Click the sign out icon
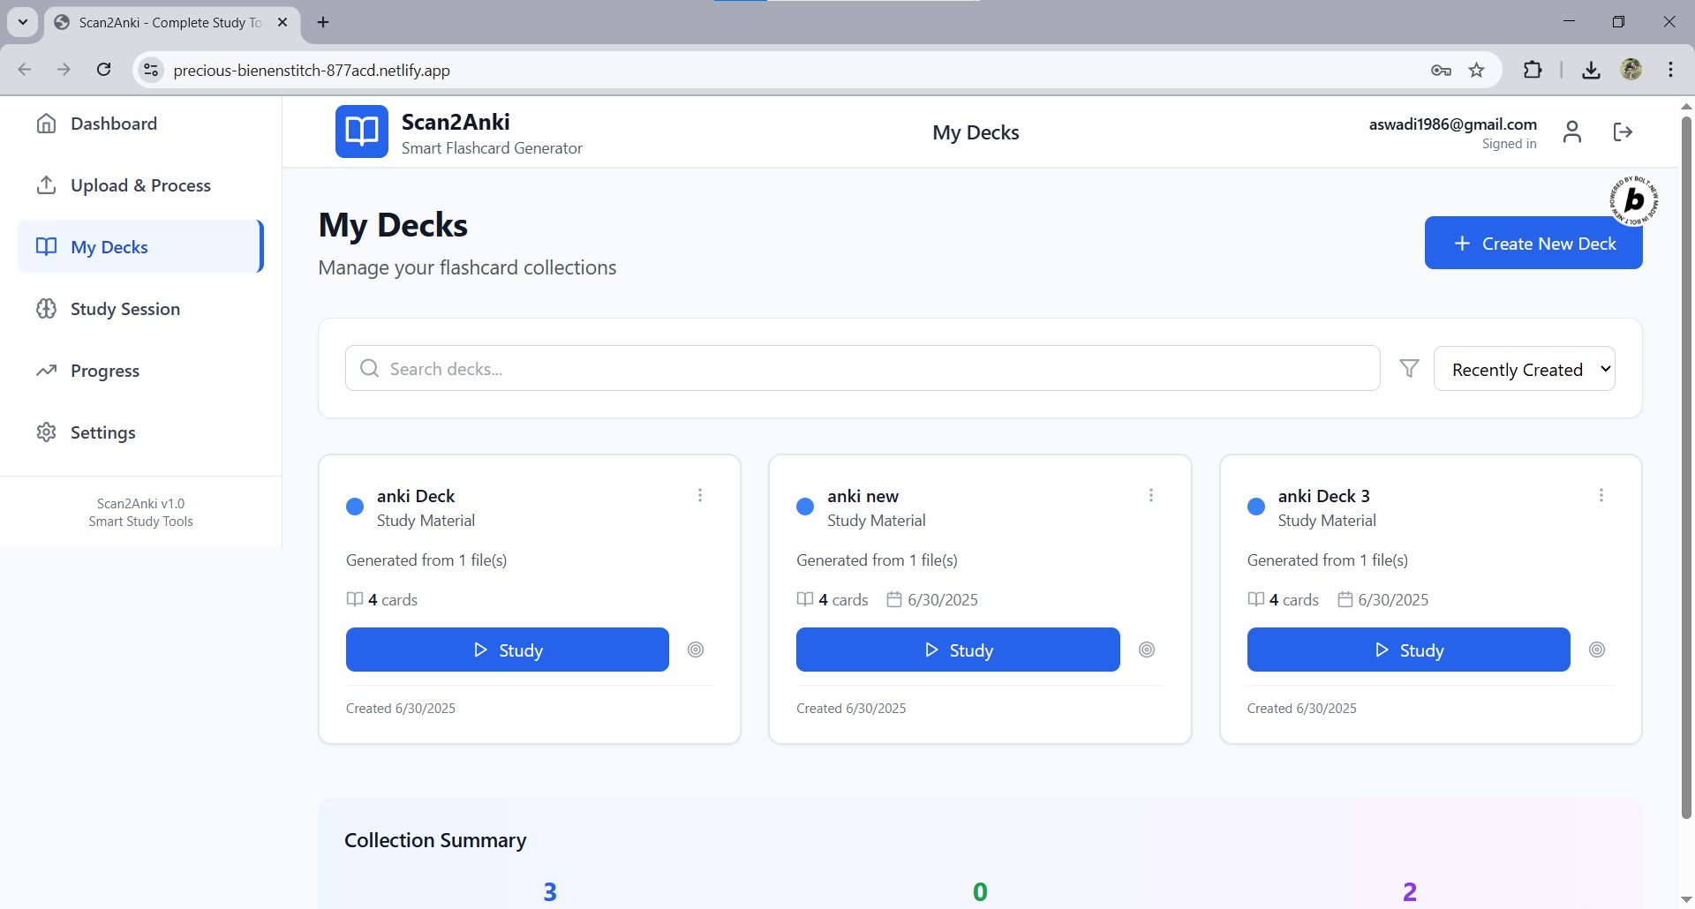 pyautogui.click(x=1623, y=132)
